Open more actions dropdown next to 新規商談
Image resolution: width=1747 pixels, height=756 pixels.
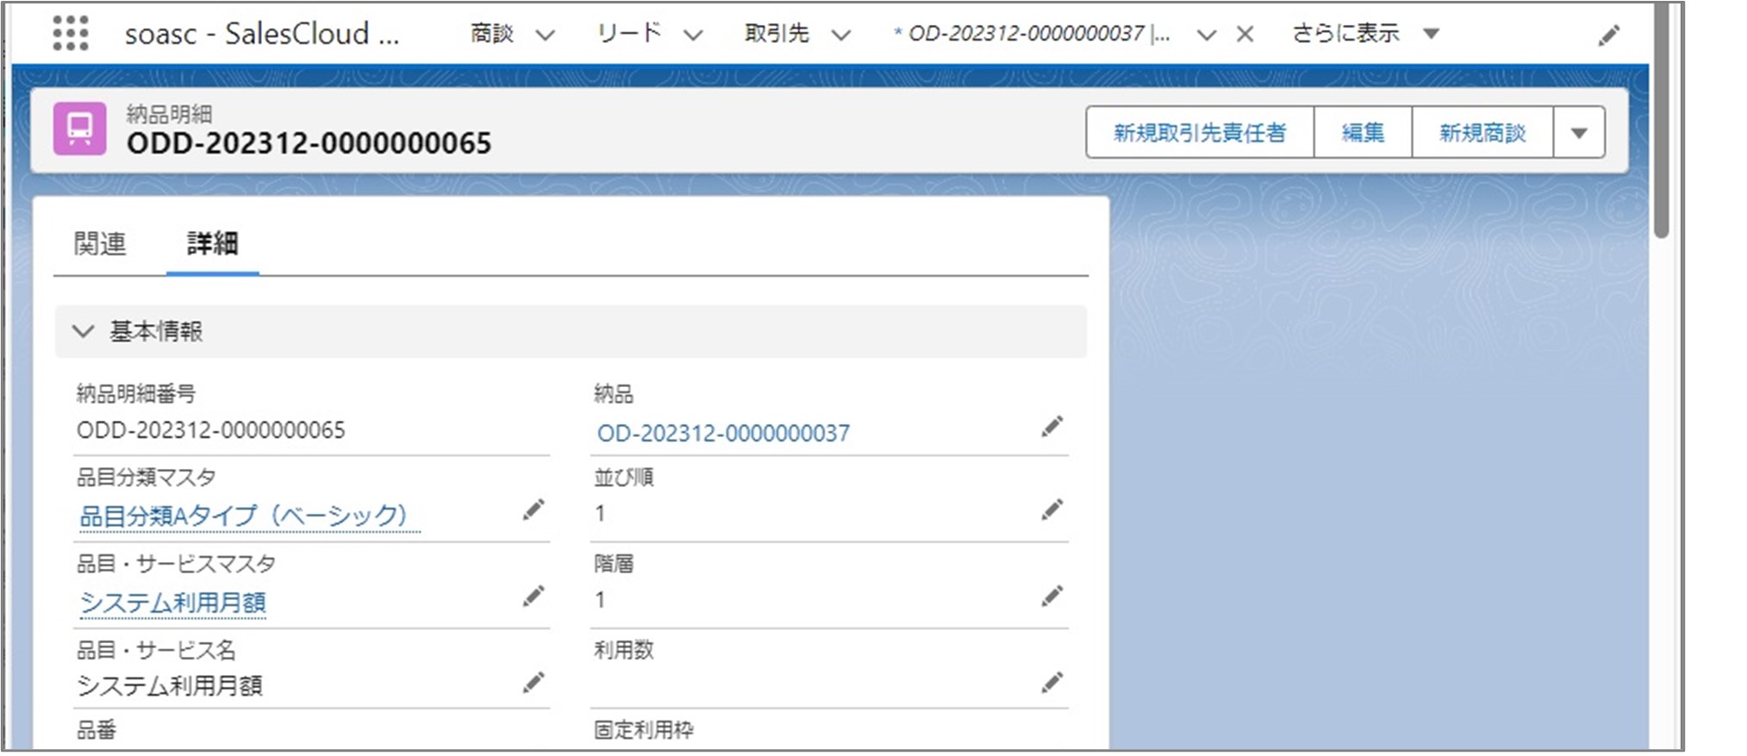pos(1579,133)
